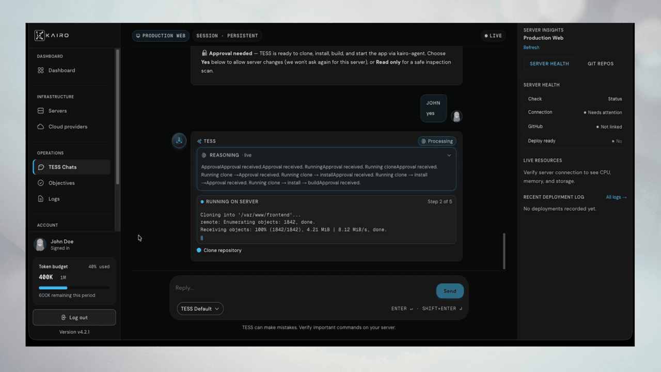Open the TESS Default model dropdown
Image resolution: width=661 pixels, height=372 pixels.
pyautogui.click(x=200, y=308)
